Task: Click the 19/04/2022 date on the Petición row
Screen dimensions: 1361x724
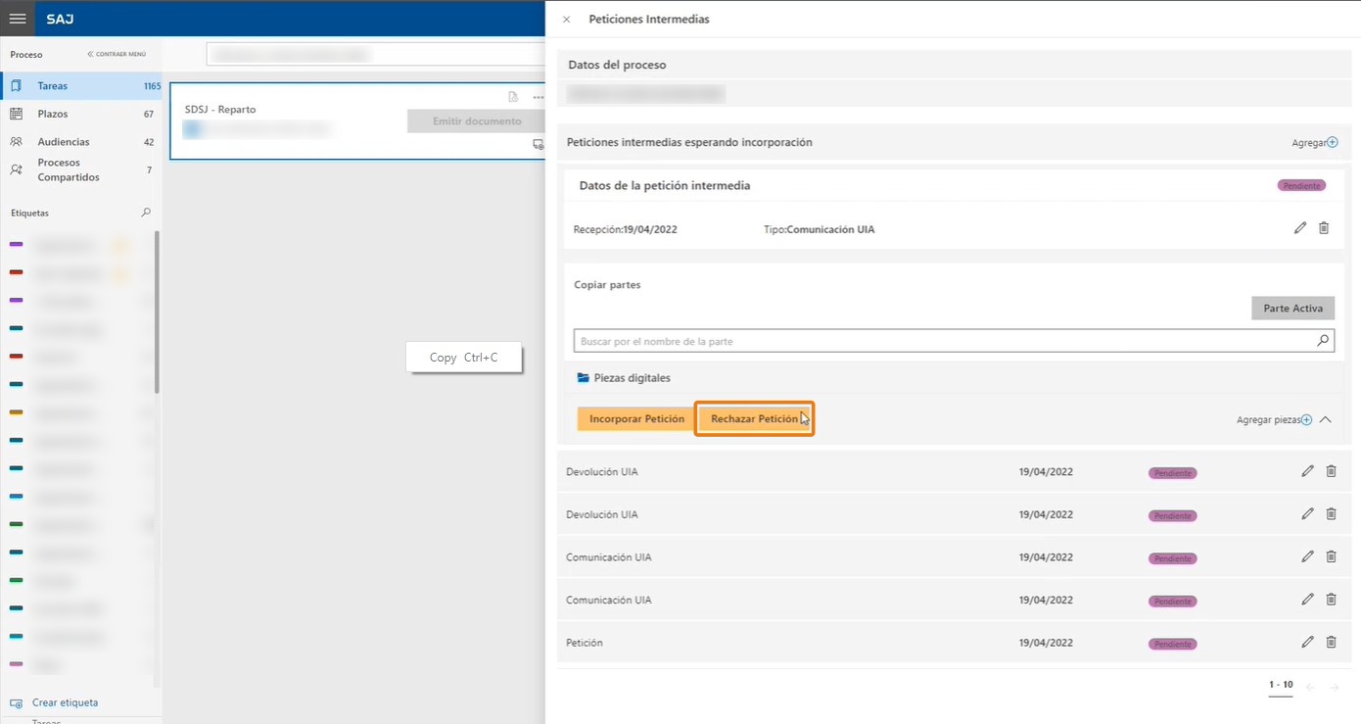Action: coord(1046,643)
